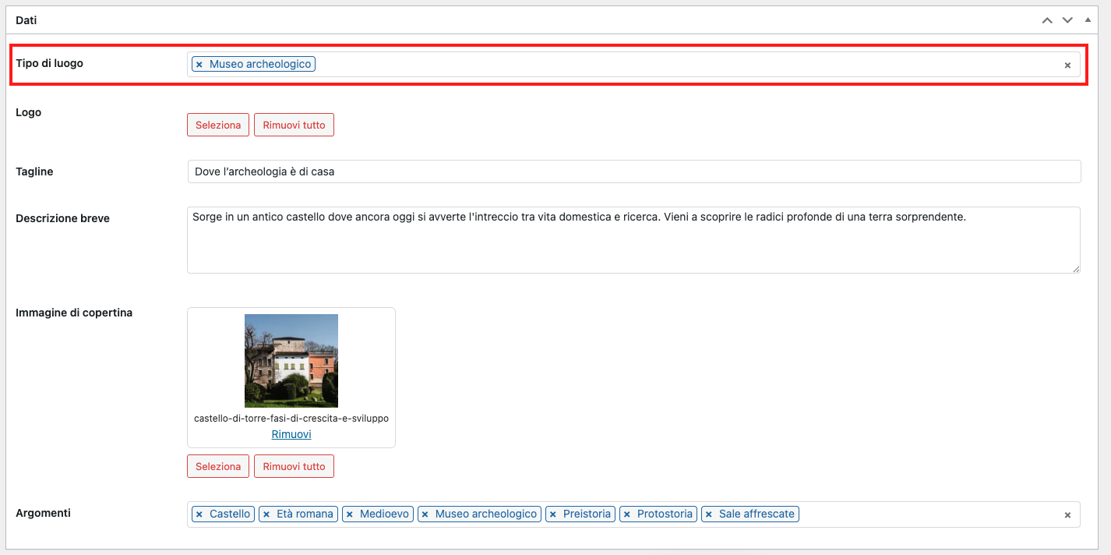
Task: Click the Tipo di luogo label
Action: pos(49,63)
